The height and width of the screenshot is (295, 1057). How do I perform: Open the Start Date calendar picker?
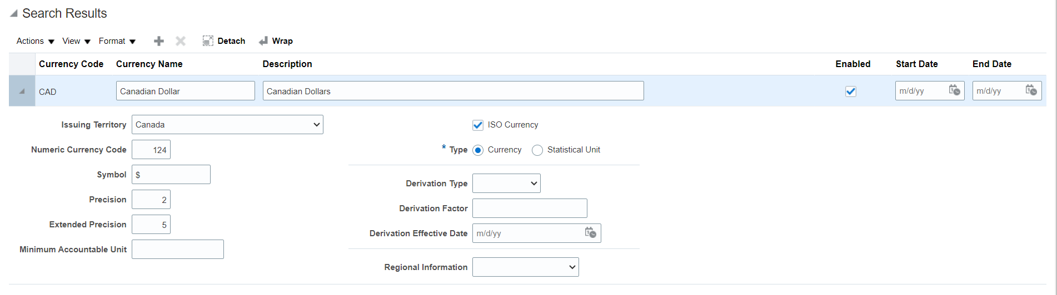pyautogui.click(x=954, y=90)
